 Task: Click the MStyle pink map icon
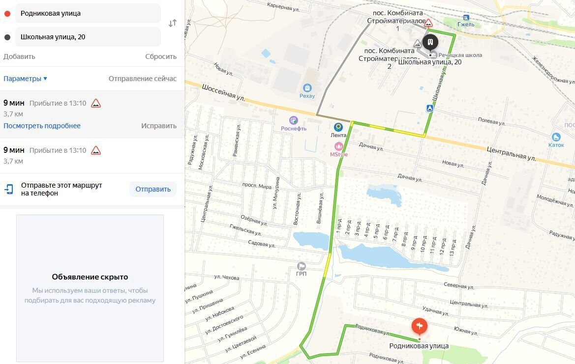[x=338, y=146]
